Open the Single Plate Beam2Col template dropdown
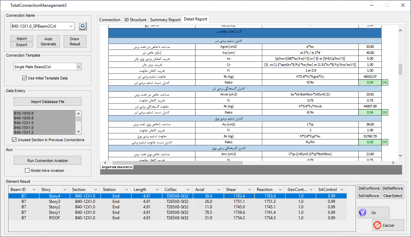The width and height of the screenshot is (411, 237). 79,67
